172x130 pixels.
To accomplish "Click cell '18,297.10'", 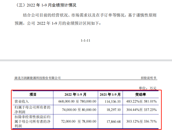I will tap(114, 110).
